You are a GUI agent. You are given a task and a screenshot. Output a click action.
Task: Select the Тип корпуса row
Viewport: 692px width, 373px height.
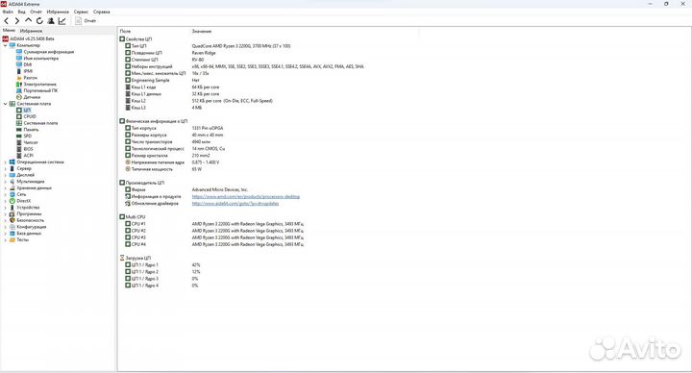(x=174, y=128)
